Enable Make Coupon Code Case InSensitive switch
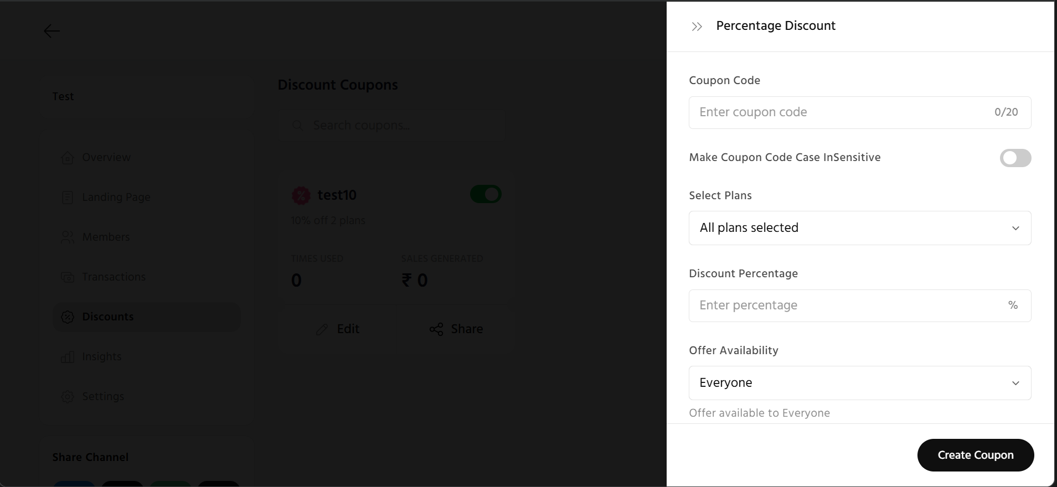This screenshot has height=487, width=1057. pos(1015,158)
